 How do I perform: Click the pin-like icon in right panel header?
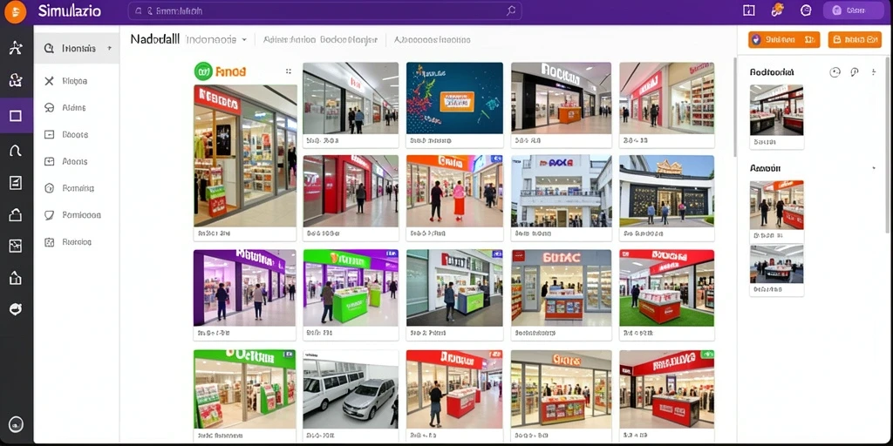(x=855, y=71)
